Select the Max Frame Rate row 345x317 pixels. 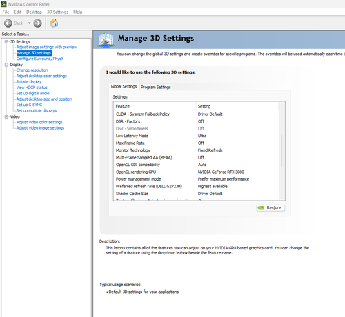(x=196, y=143)
